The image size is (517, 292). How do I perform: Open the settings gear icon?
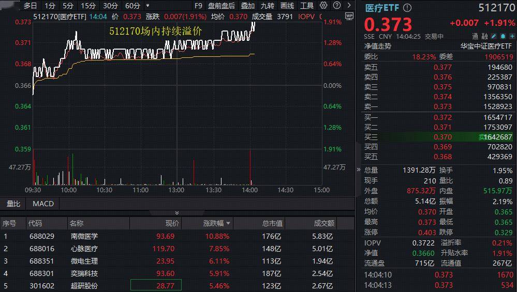pyautogui.click(x=323, y=5)
